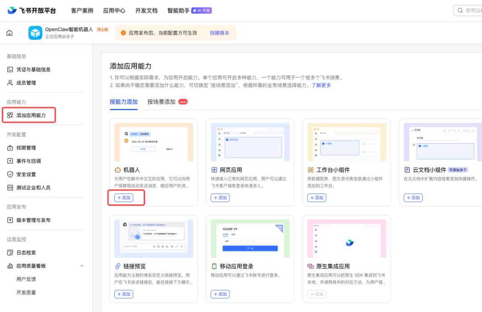Click the OpenClaw app cube icon
The width and height of the screenshot is (482, 312).
pyautogui.click(x=35, y=33)
